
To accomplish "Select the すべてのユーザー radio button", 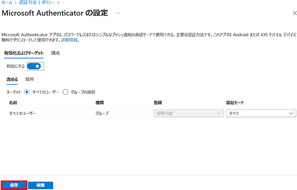I will [27, 92].
